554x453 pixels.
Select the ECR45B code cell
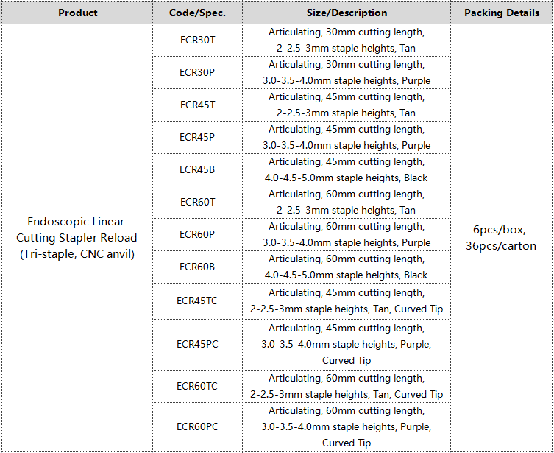[x=197, y=169]
